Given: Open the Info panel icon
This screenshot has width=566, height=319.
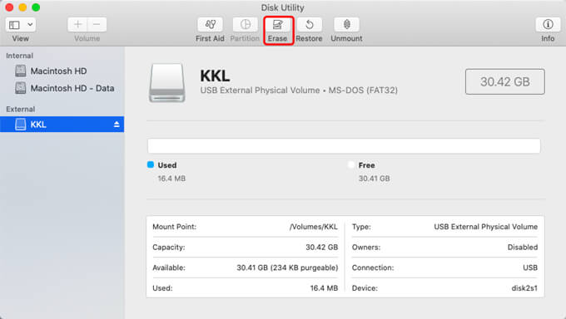Looking at the screenshot, I should [548, 25].
